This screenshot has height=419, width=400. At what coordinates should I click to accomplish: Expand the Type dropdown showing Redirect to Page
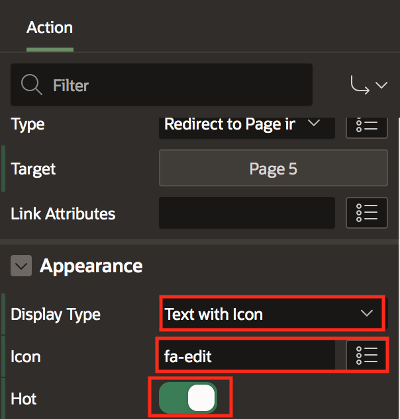click(x=246, y=124)
